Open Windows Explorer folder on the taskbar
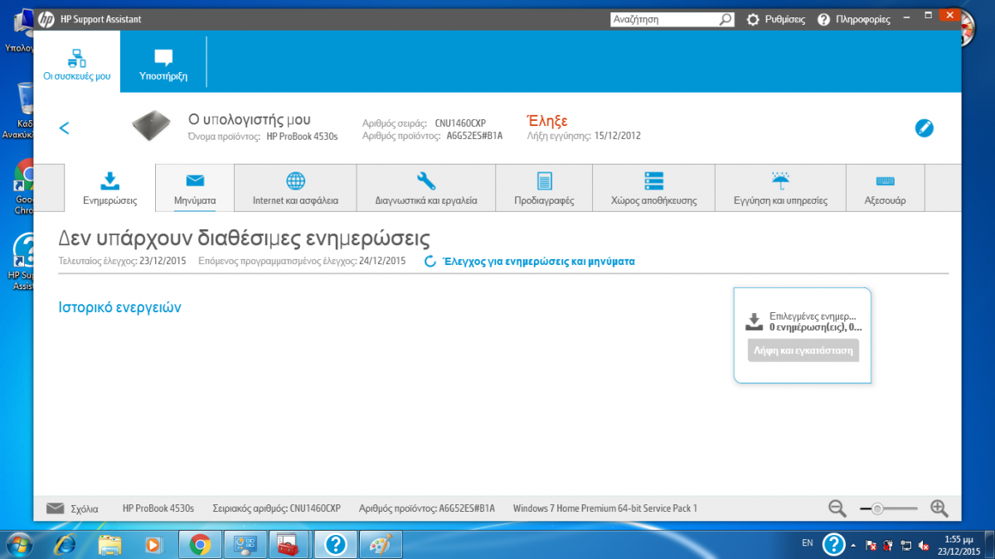This screenshot has height=559, width=995. coord(109,544)
